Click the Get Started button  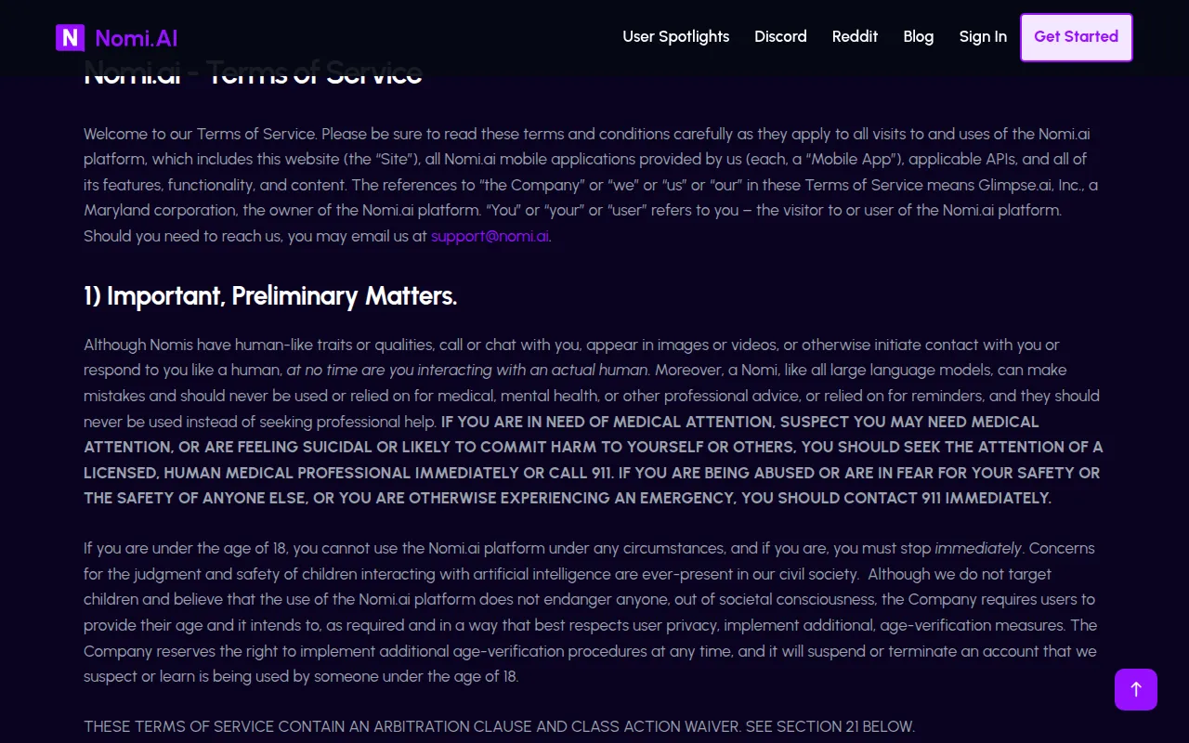tap(1077, 37)
